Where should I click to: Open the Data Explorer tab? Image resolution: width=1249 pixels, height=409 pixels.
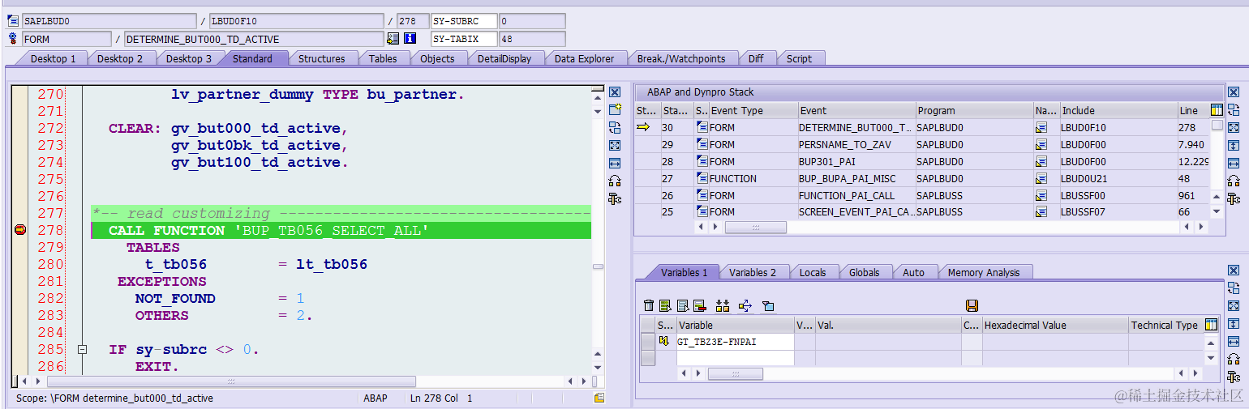tap(584, 58)
